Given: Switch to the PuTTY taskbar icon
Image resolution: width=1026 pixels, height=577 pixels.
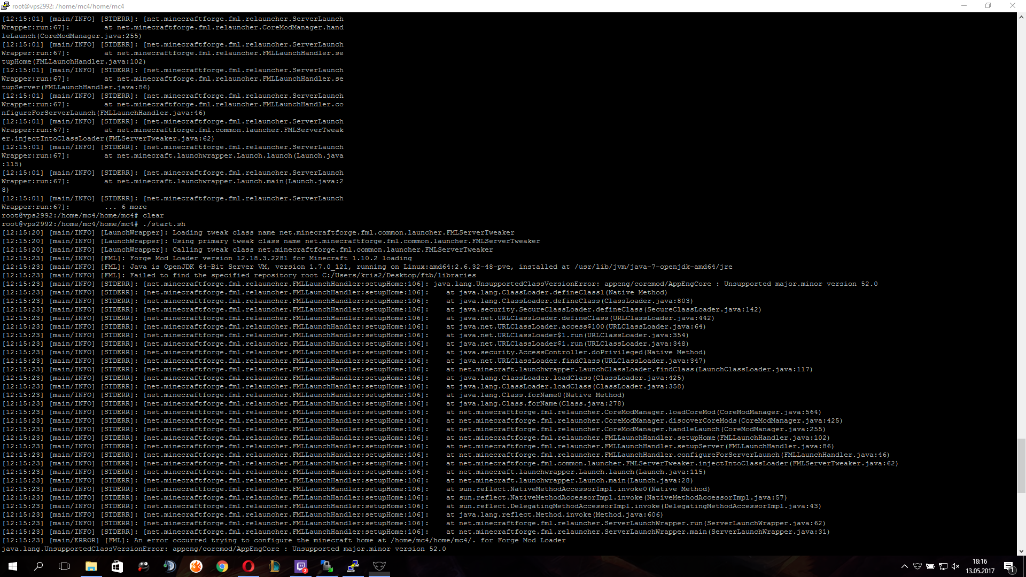Looking at the screenshot, I should 353,566.
